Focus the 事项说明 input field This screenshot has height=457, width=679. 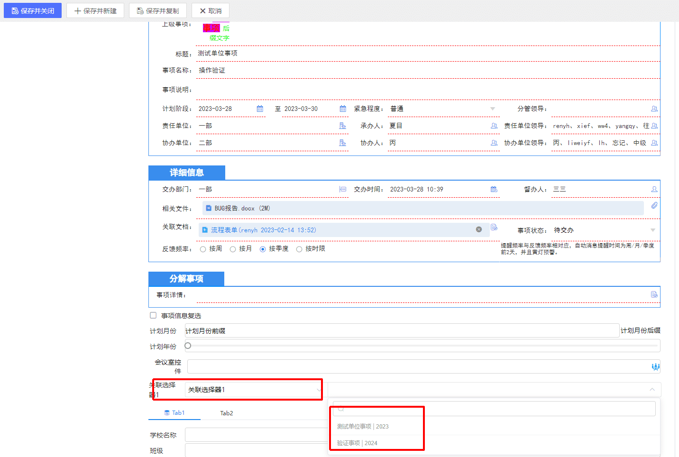pos(428,90)
